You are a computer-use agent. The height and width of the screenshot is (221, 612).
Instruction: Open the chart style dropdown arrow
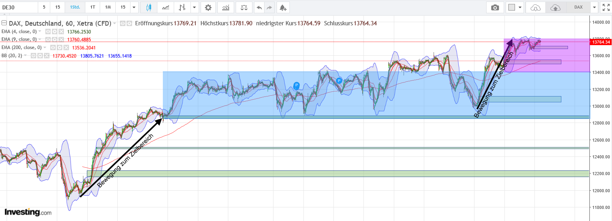click(x=194, y=7)
